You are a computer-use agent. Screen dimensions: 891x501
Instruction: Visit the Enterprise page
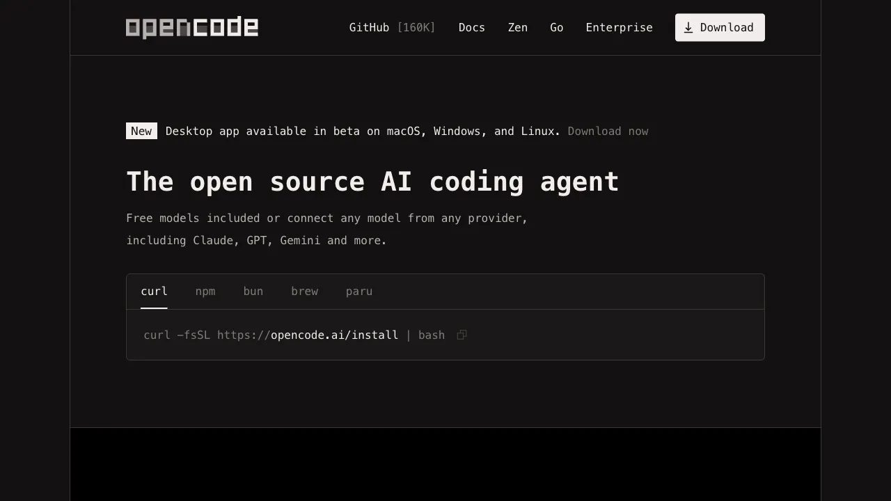click(x=620, y=28)
